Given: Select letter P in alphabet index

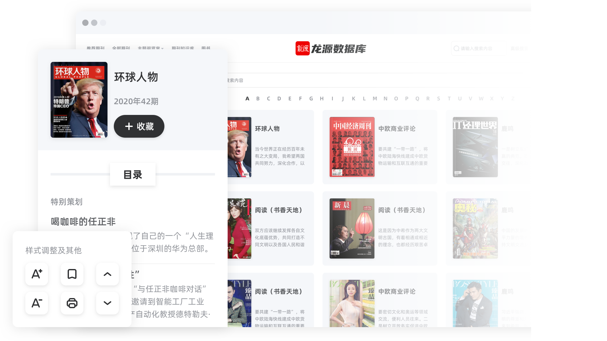Looking at the screenshot, I should 407,99.
